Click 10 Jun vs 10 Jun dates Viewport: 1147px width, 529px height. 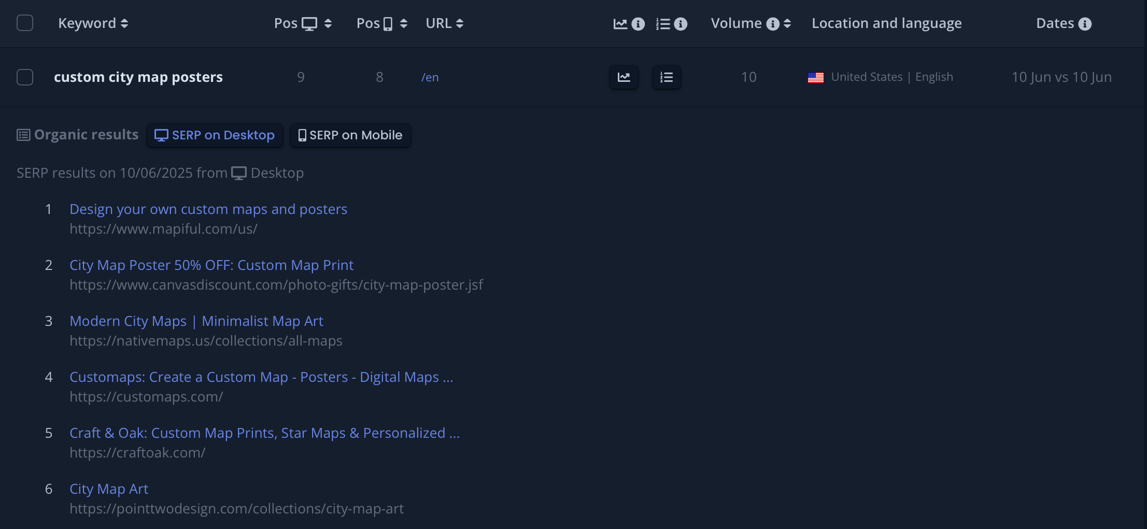pos(1062,77)
